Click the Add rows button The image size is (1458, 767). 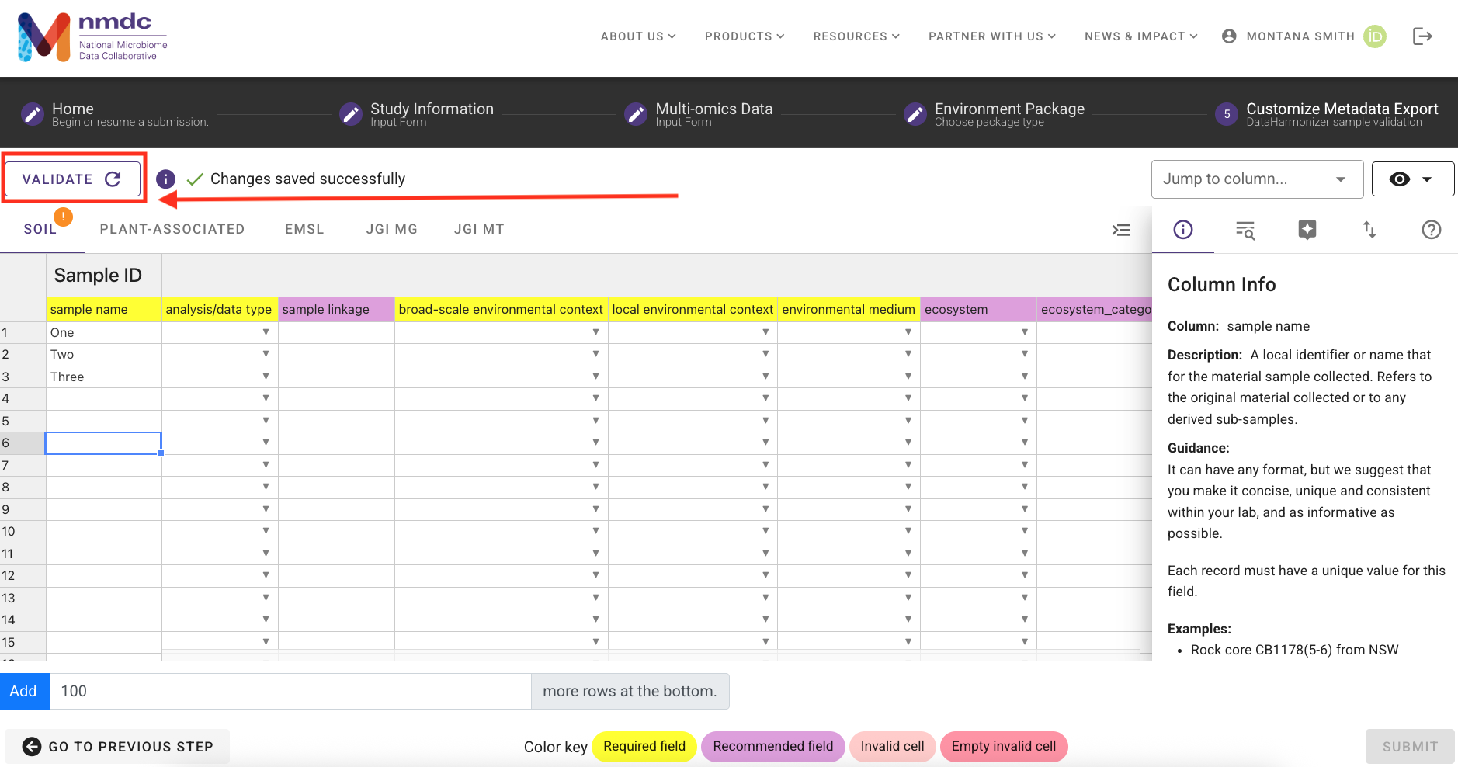[x=23, y=691]
